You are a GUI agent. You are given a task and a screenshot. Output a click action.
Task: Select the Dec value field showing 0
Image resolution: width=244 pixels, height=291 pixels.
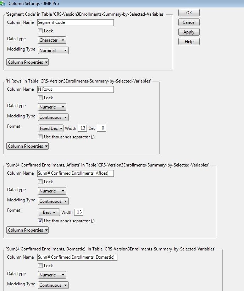coord(101,128)
